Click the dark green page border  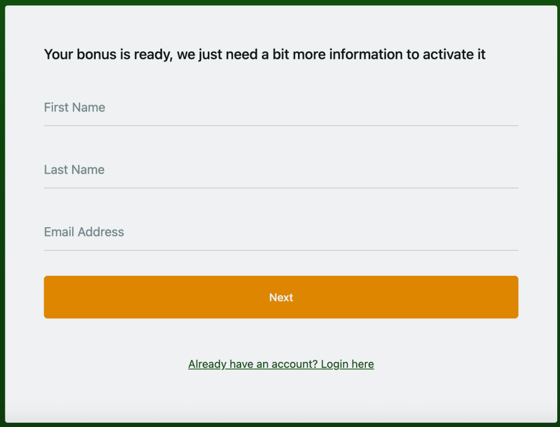coord(2,218)
